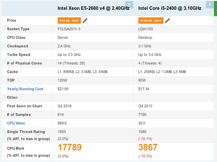Click the Intel Core i5-2400 heading
Viewport: 217px width, 162px height.
pos(170,8)
